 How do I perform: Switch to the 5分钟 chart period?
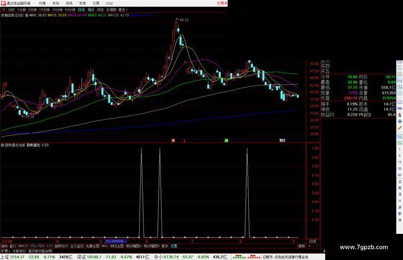coord(33,10)
